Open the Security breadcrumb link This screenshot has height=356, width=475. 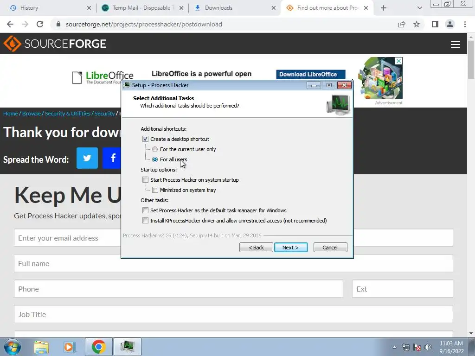click(x=104, y=114)
